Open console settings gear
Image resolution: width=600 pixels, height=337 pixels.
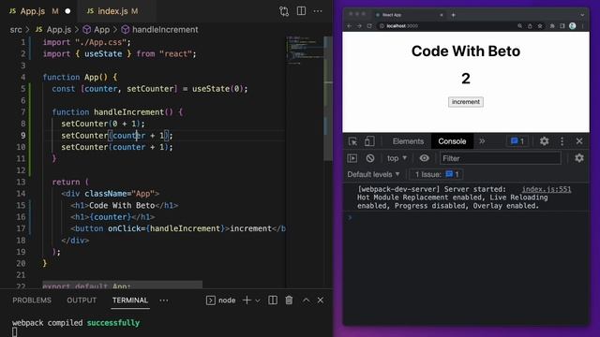(x=579, y=158)
